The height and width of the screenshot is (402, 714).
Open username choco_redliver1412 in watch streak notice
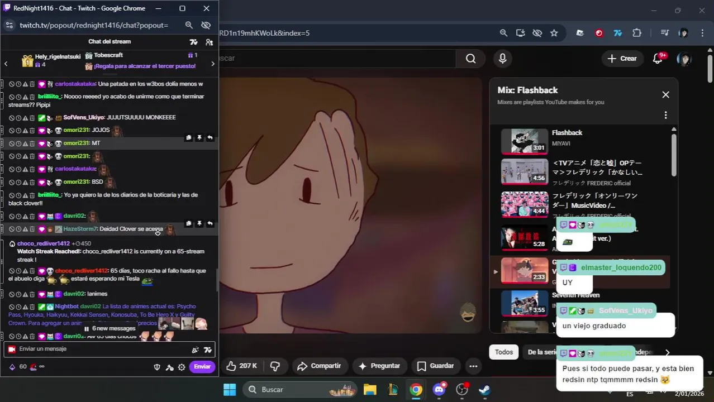[x=44, y=243]
